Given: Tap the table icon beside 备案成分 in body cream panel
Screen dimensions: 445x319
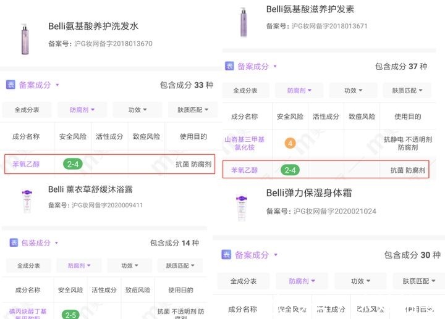Looking at the screenshot, I should tap(226, 254).
